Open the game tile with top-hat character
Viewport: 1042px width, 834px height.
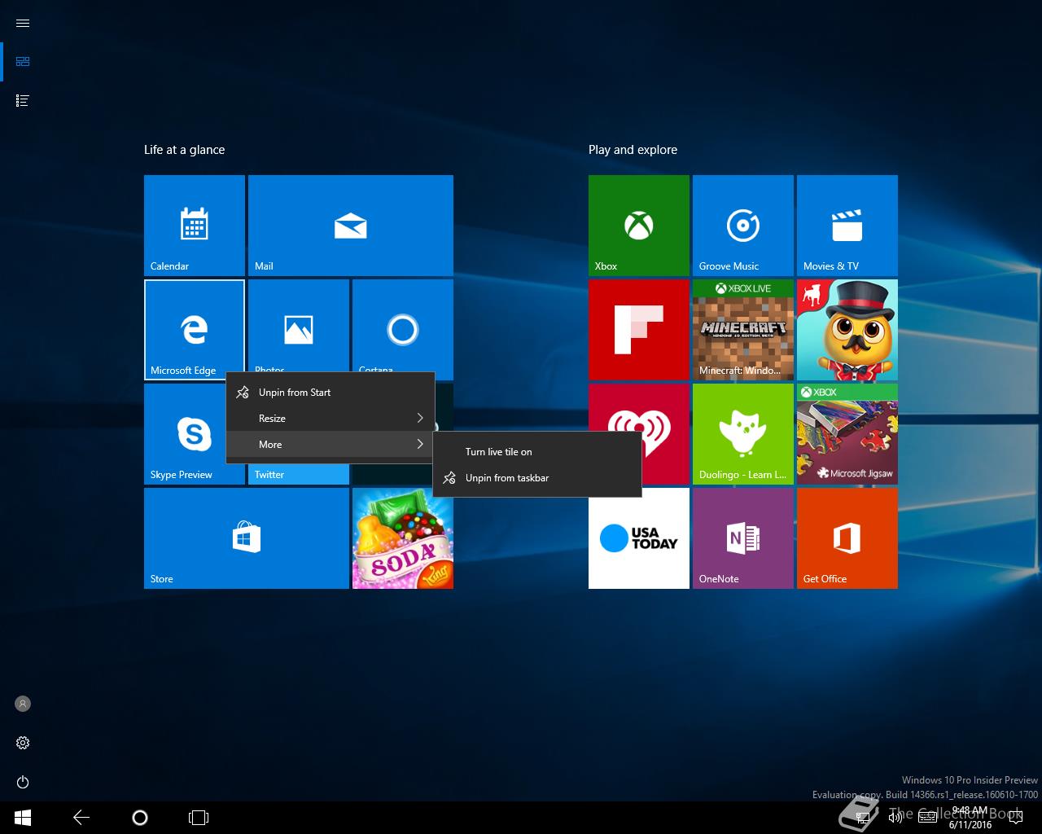pyautogui.click(x=847, y=330)
